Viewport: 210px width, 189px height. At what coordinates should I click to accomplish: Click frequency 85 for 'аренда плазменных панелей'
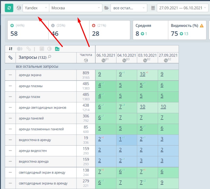point(86,127)
